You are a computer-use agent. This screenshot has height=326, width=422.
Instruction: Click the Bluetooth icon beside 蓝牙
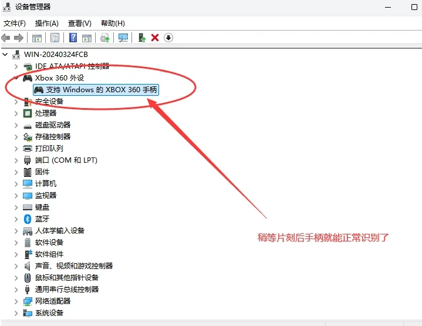click(28, 219)
